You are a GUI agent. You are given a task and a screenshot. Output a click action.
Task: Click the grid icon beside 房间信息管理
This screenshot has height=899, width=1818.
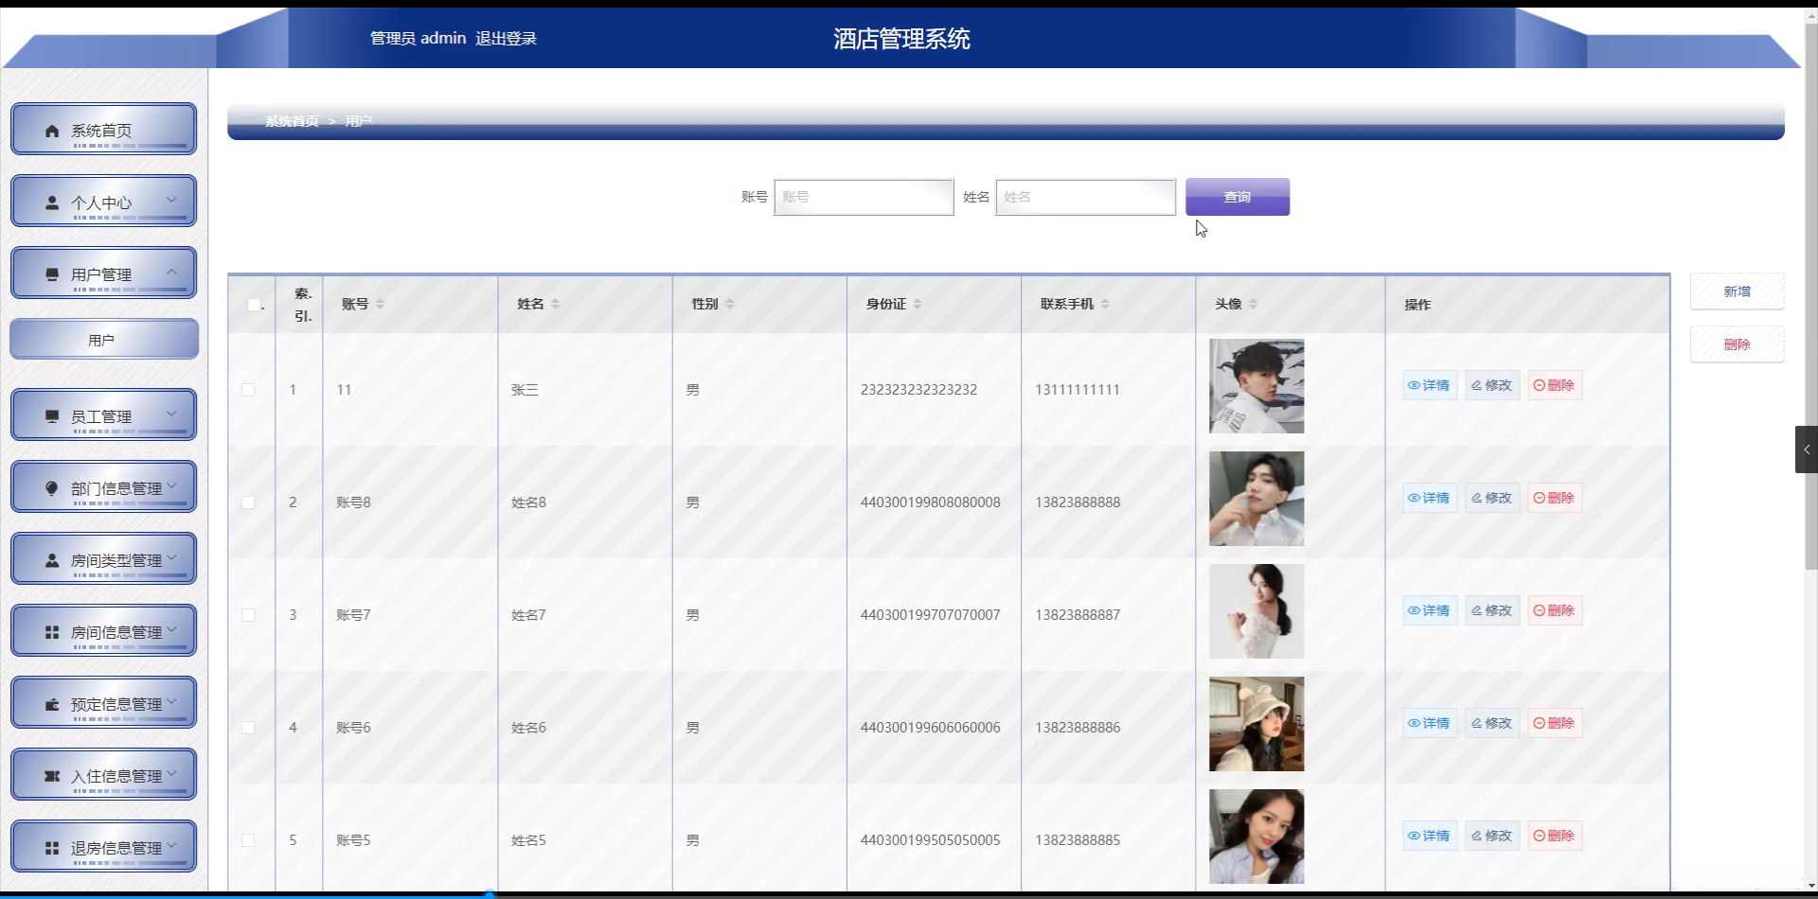(x=52, y=632)
